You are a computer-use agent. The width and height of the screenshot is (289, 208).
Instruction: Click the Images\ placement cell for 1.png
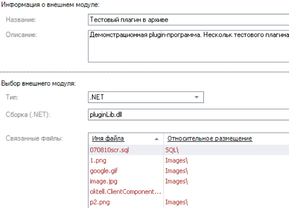pos(176,160)
